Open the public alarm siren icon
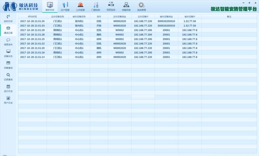Screen dimensions: 259x156 click(x=80, y=5)
